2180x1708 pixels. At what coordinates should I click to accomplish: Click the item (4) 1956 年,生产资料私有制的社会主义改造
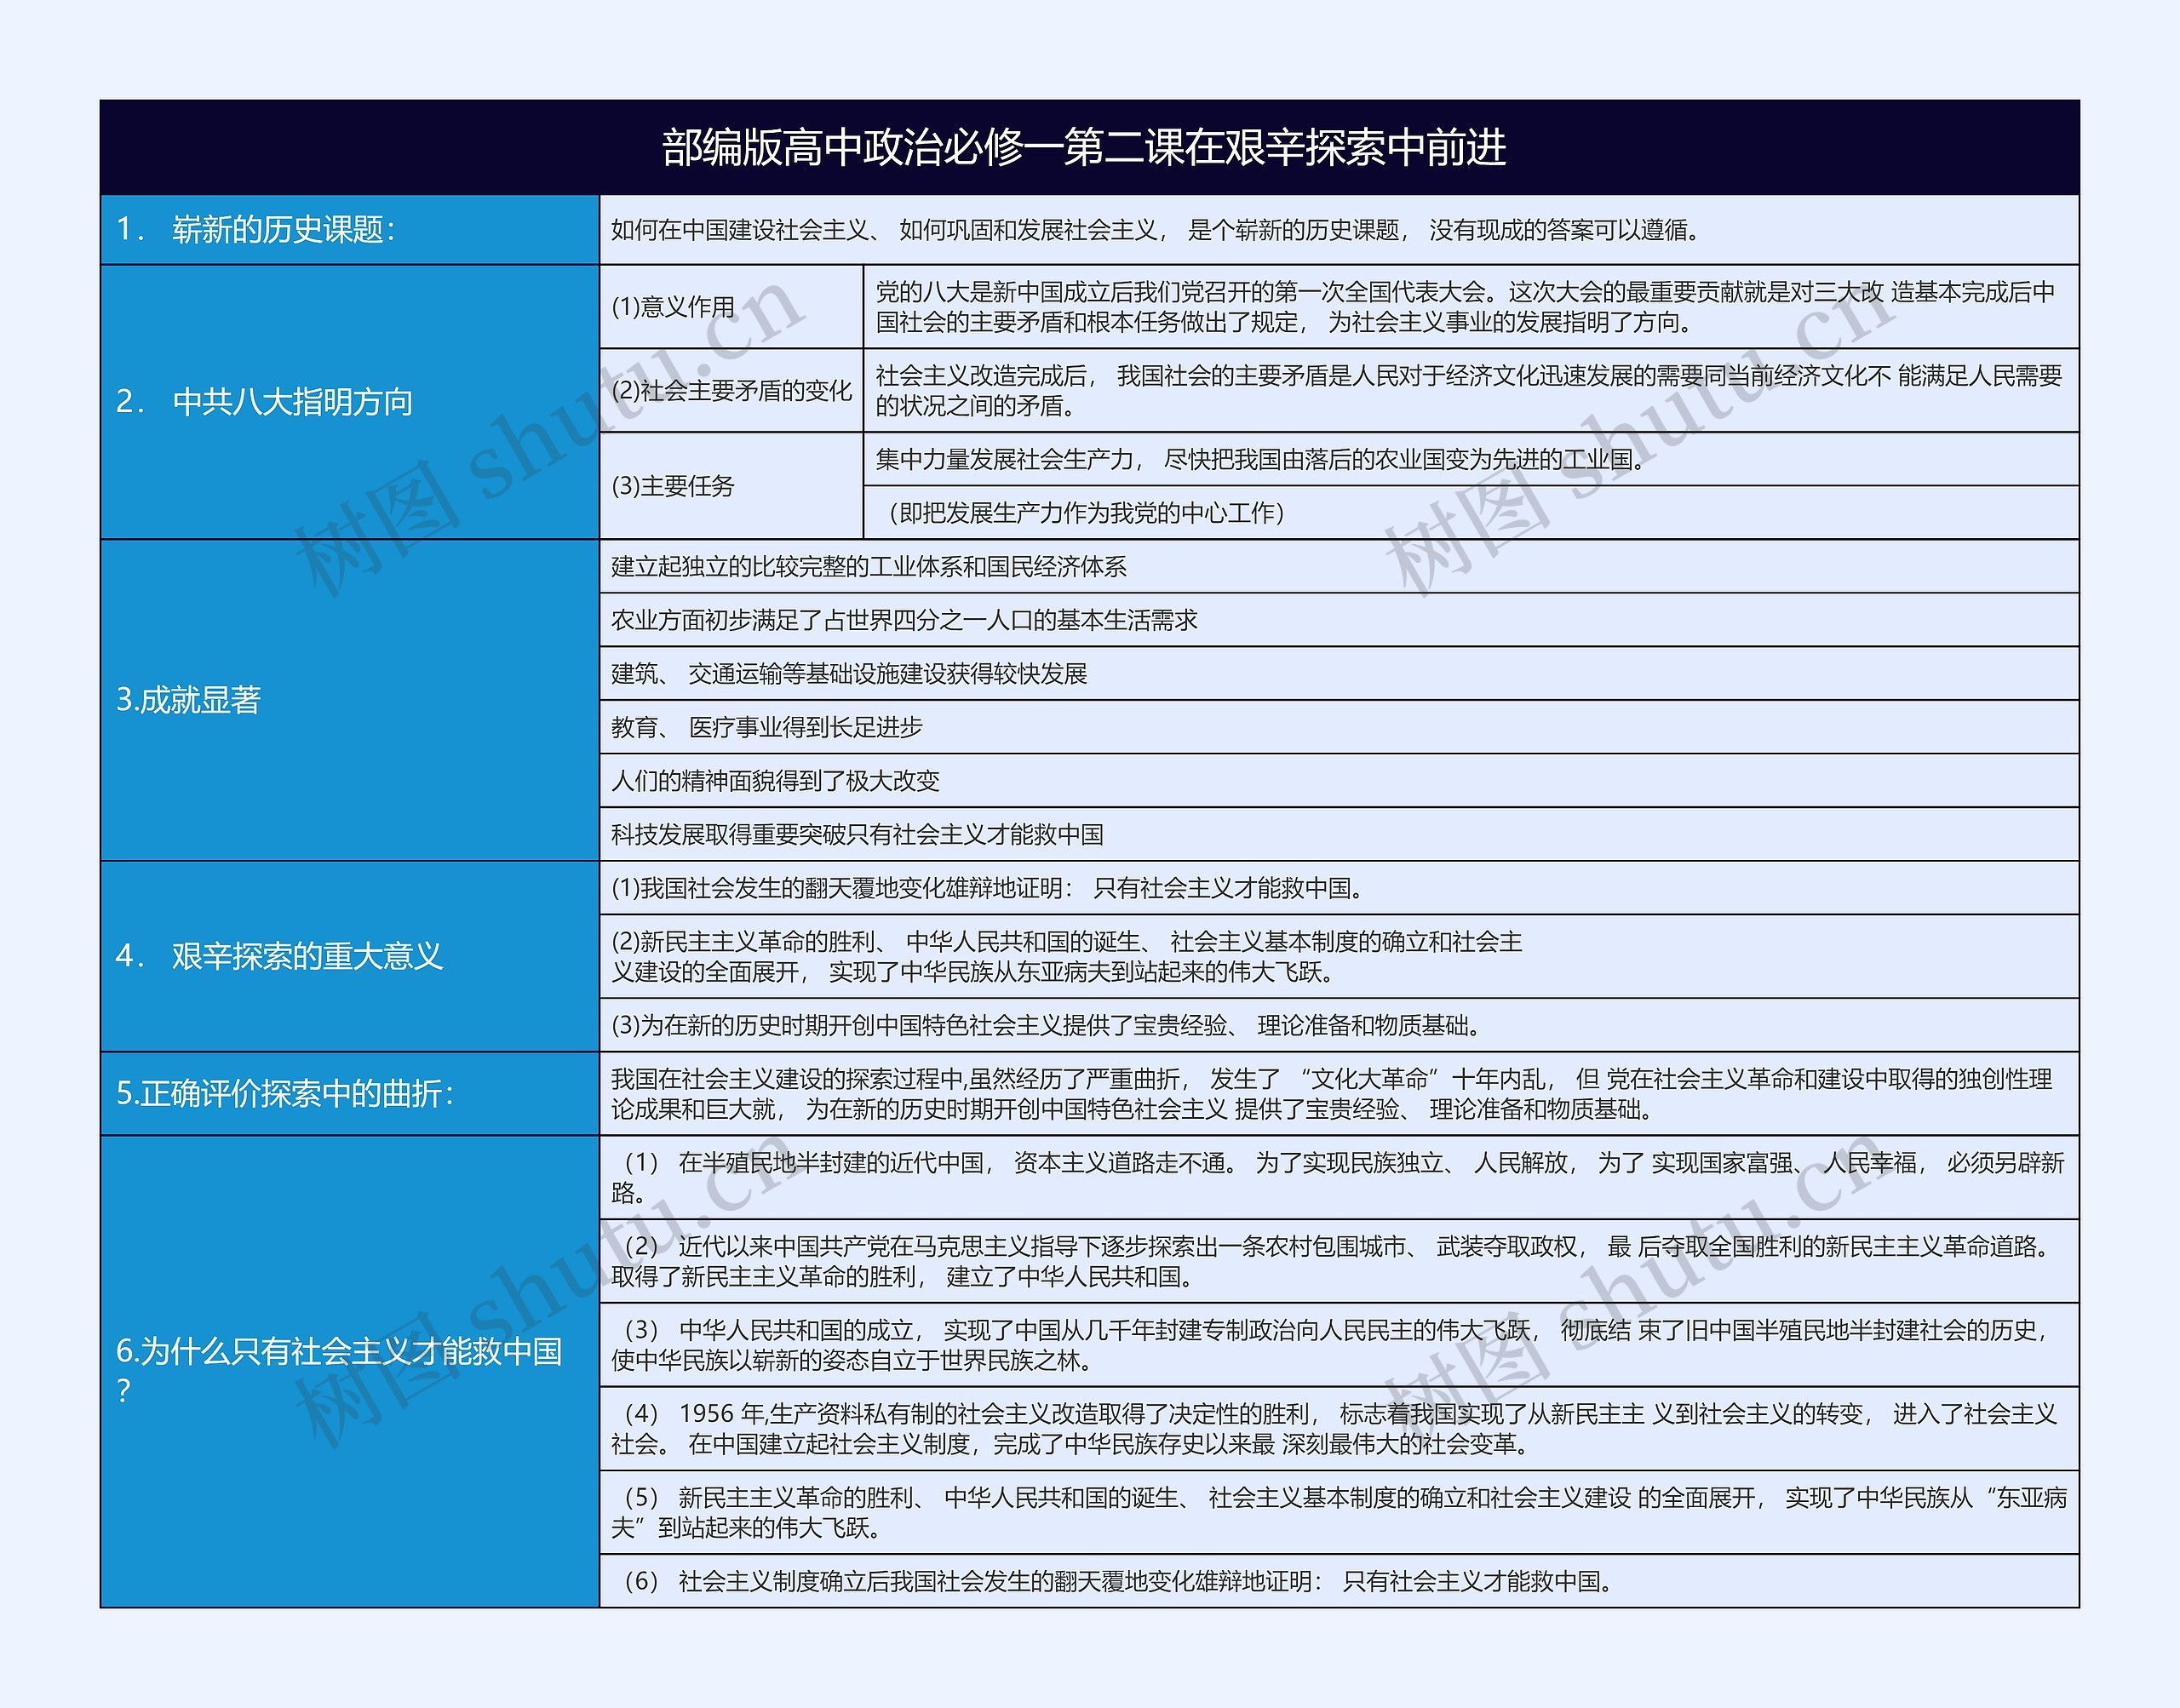(x=1339, y=1428)
